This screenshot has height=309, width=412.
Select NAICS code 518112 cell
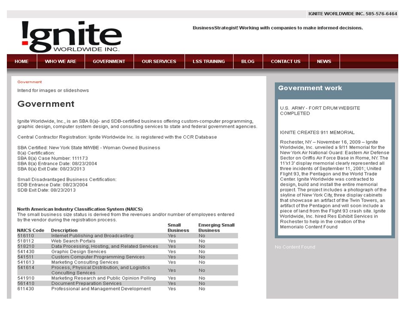pos(26,241)
